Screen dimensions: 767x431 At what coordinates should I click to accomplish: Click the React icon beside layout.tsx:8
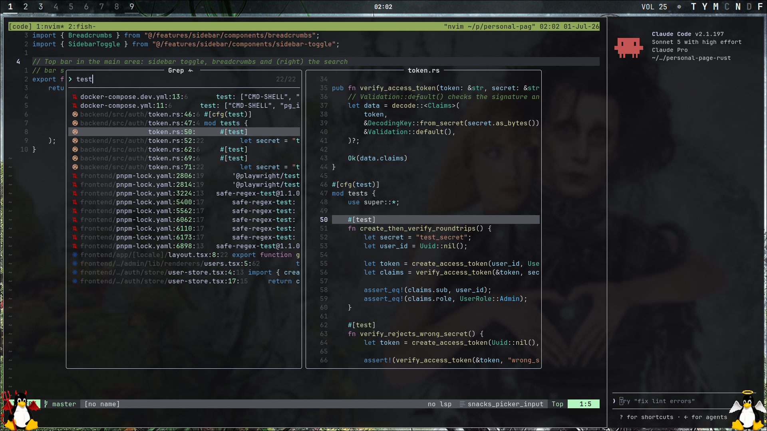point(75,255)
